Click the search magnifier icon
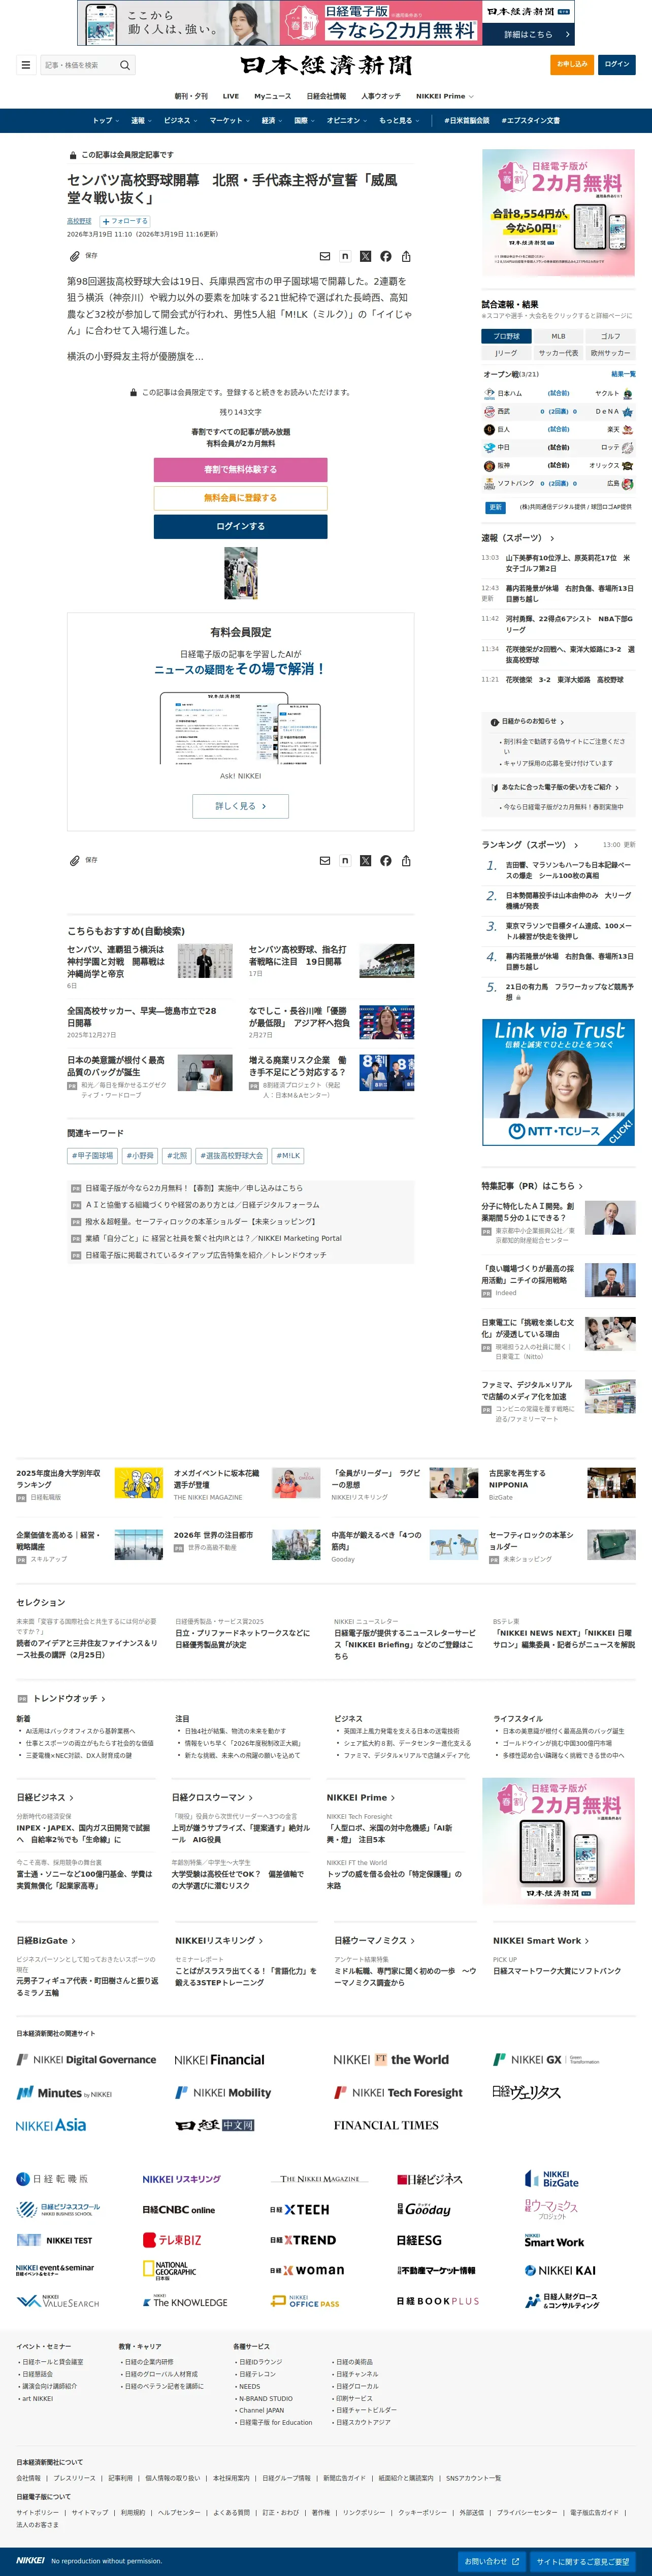Screen dimensions: 652x2576 point(125,65)
